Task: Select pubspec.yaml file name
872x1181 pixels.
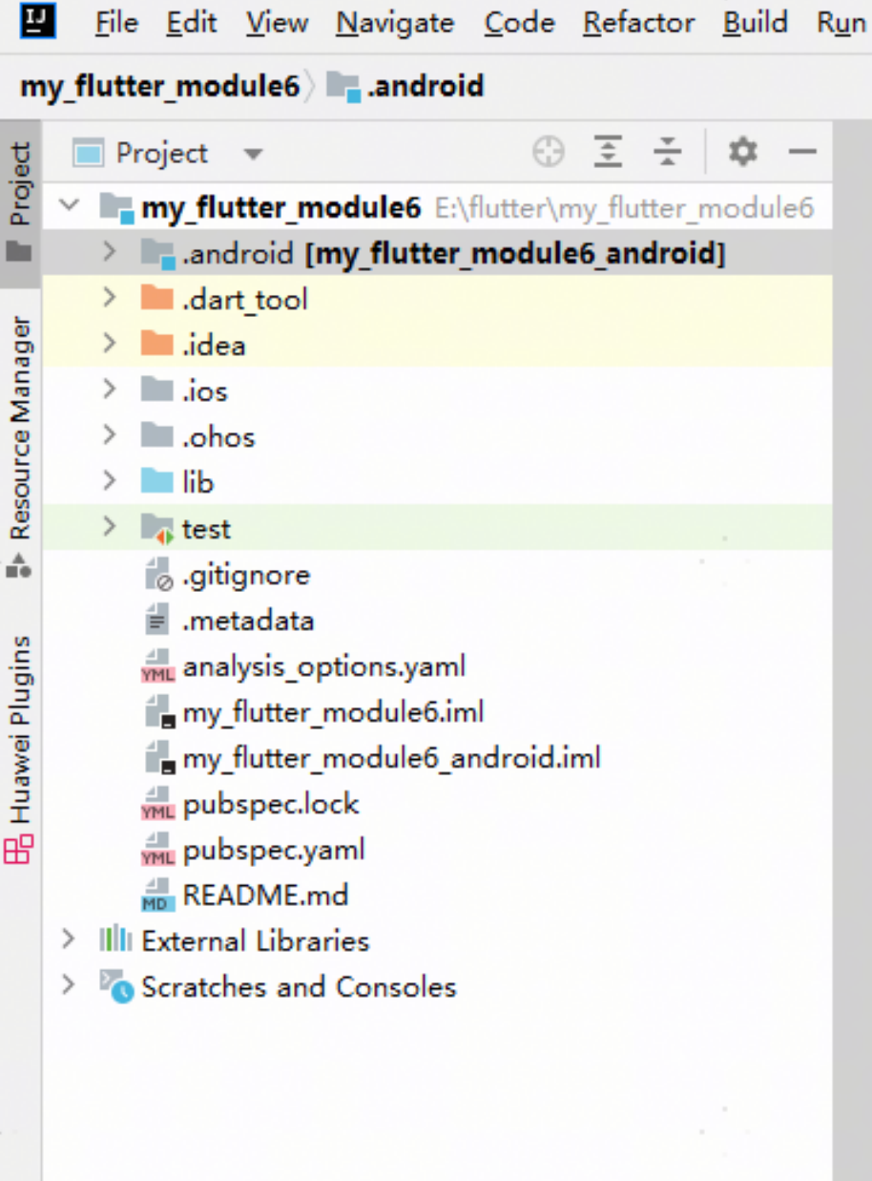Action: pos(274,850)
